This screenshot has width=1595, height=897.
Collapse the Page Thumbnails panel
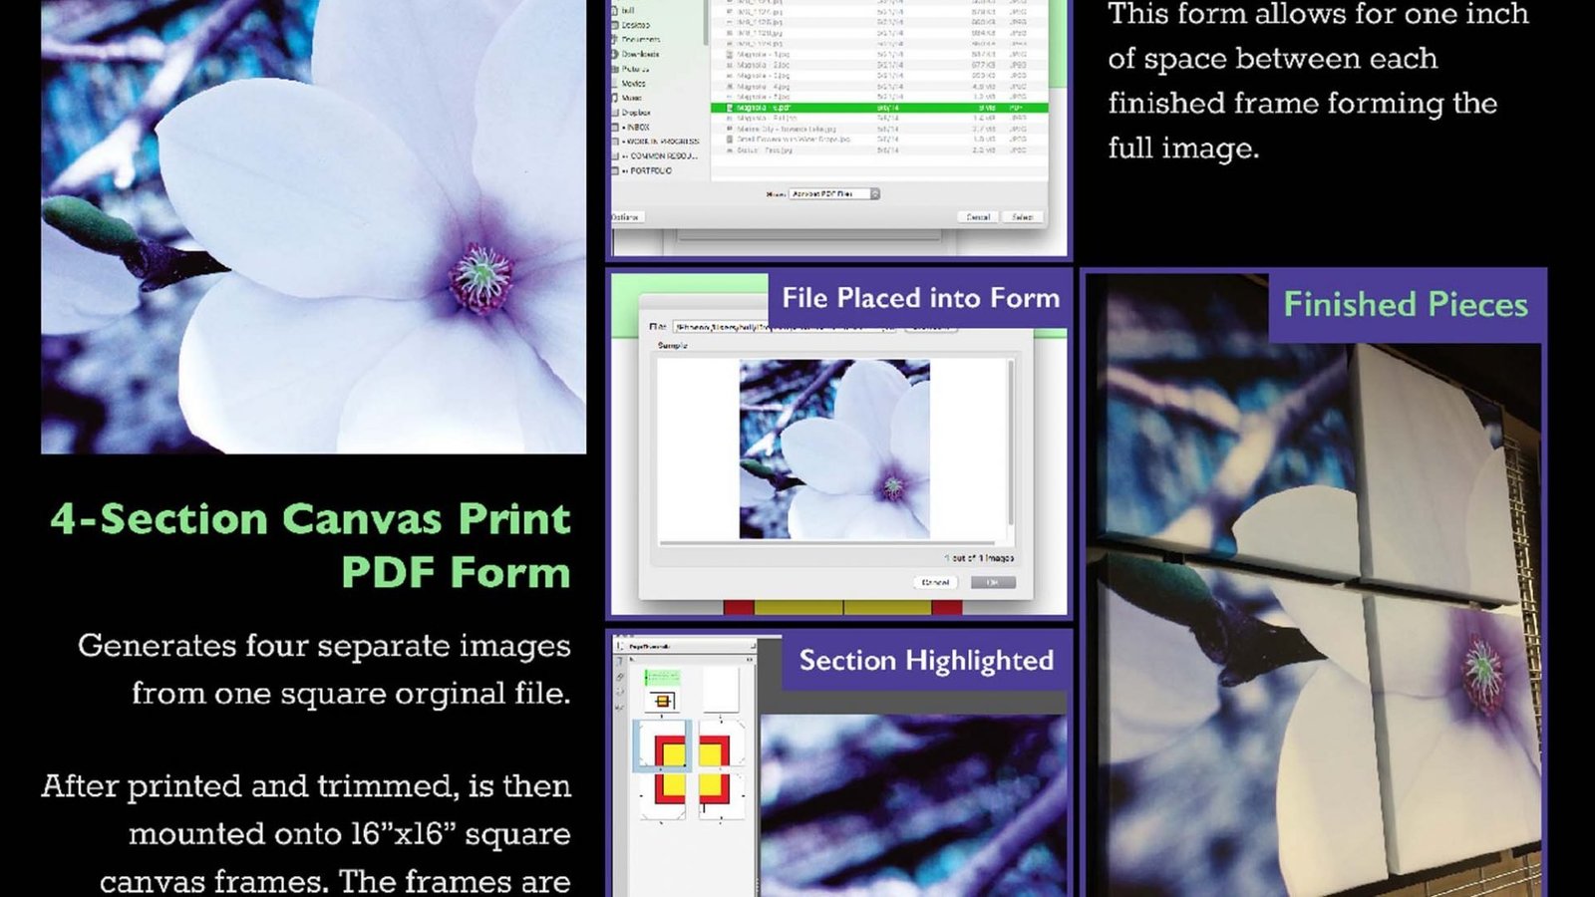[752, 646]
